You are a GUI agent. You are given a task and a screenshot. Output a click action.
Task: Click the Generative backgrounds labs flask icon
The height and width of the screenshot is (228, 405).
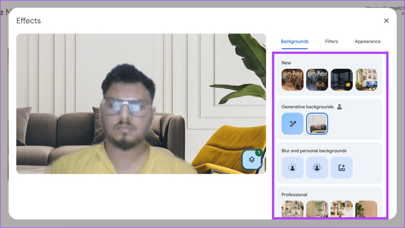pyautogui.click(x=339, y=107)
